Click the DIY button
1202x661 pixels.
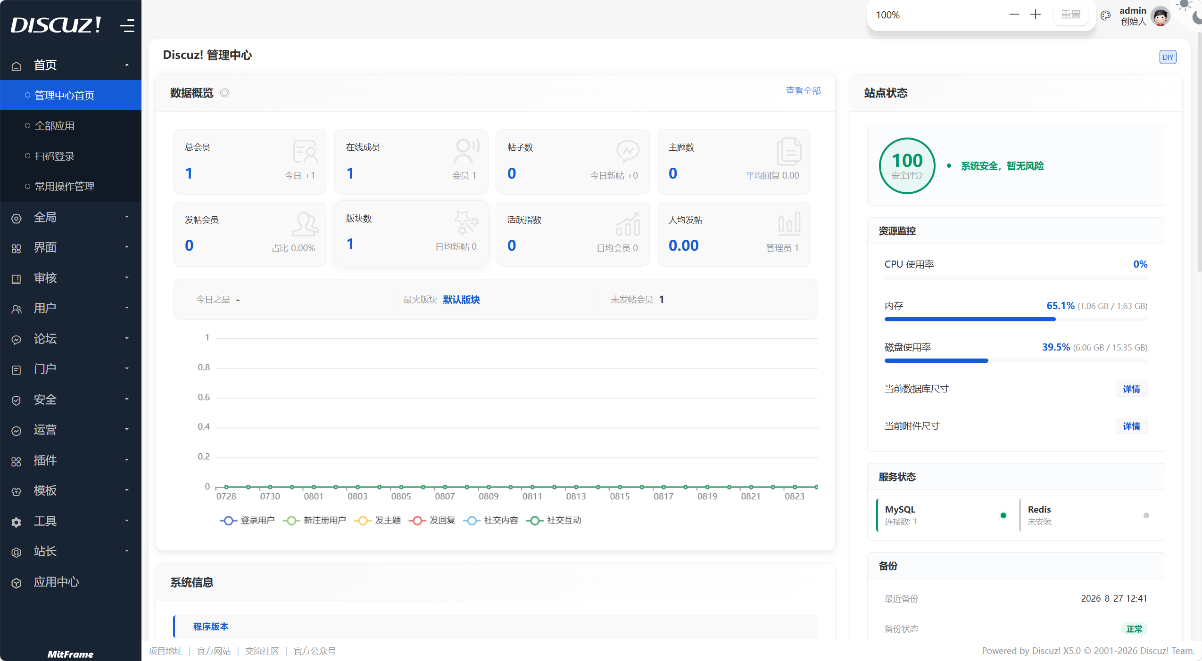coord(1168,57)
